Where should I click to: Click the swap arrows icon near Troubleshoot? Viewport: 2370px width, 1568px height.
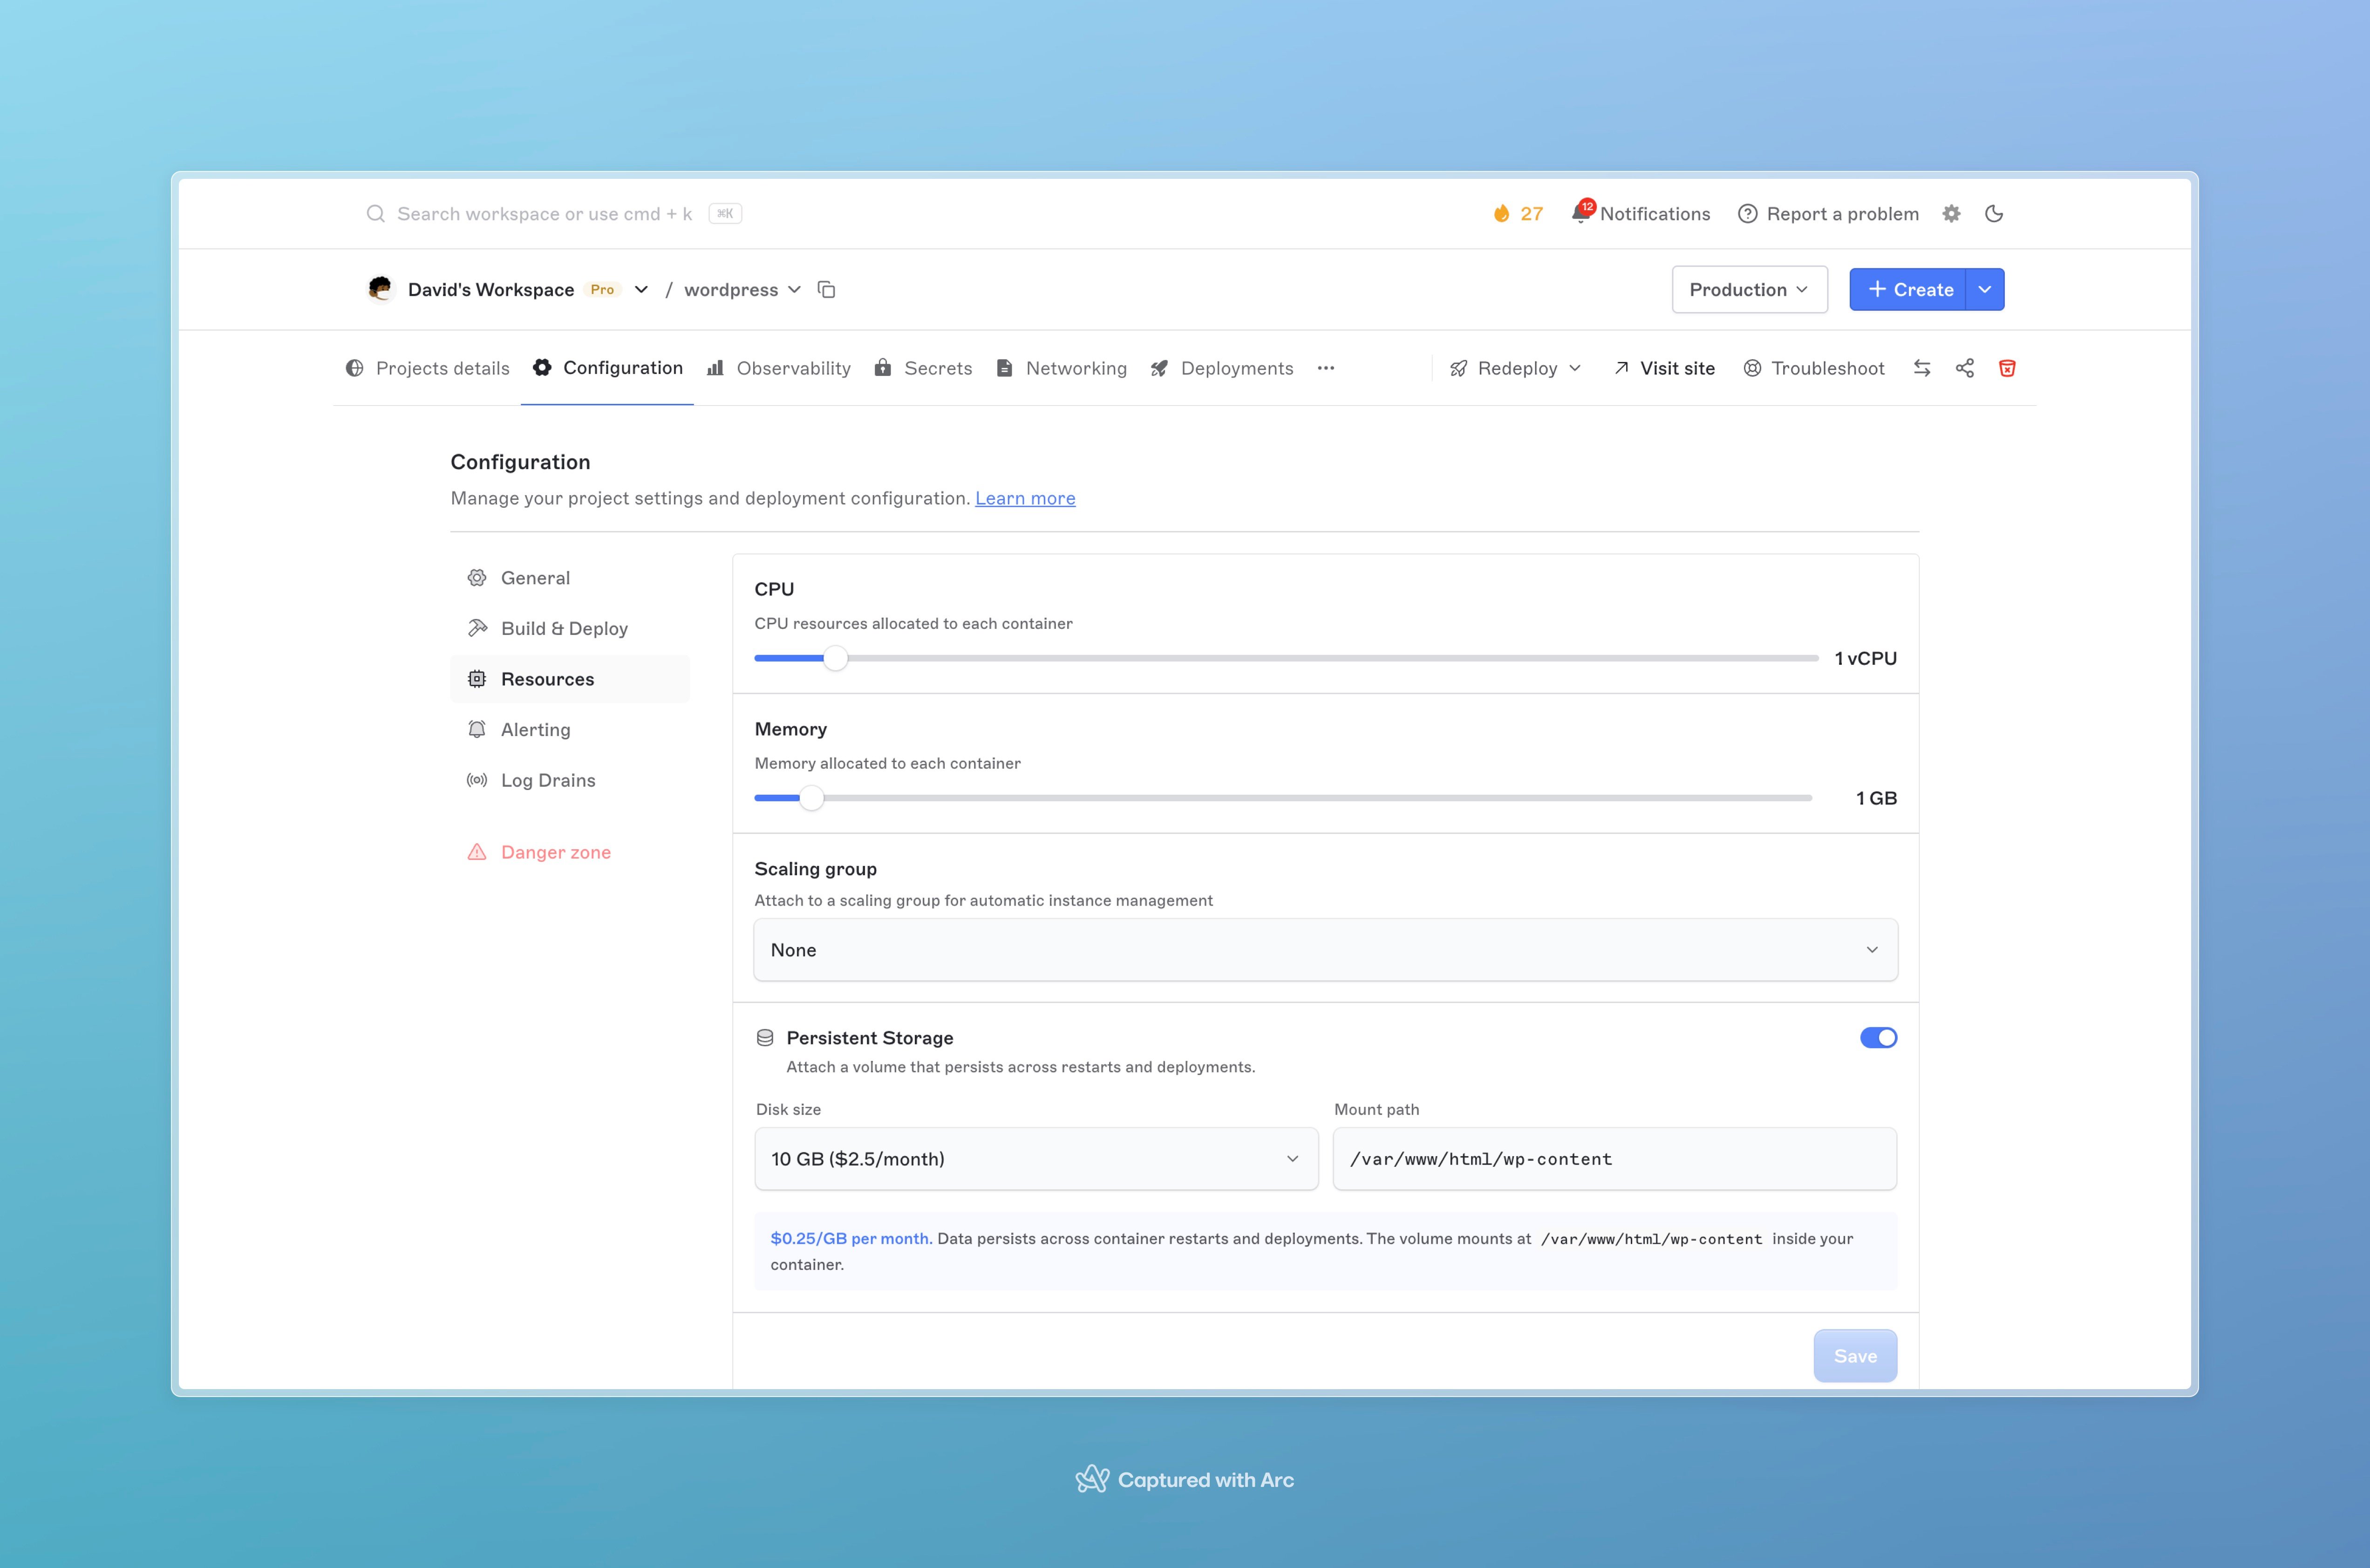pos(1922,368)
